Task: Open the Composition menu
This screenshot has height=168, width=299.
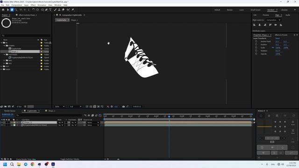Action: (17, 5)
